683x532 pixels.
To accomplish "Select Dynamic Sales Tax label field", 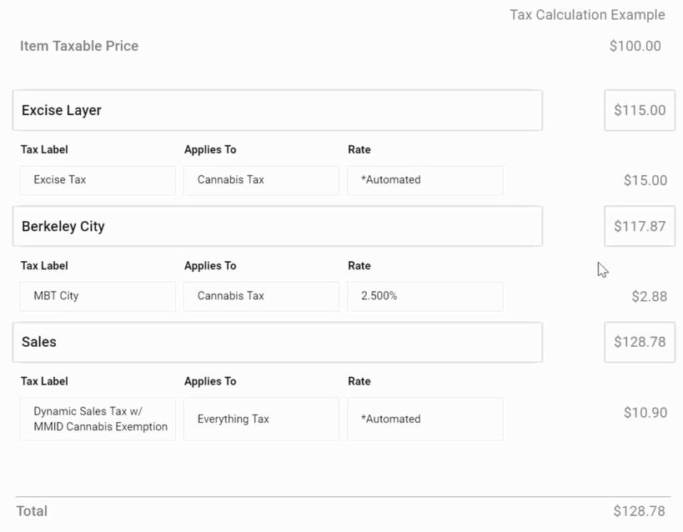I will click(98, 419).
